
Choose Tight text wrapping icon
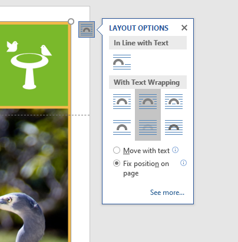[x=148, y=102]
